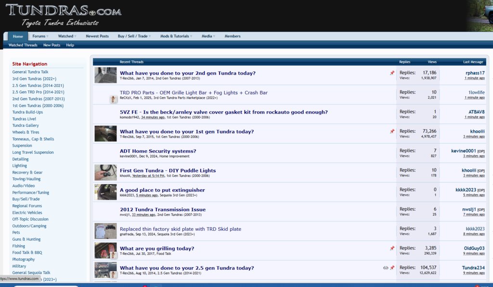
Task: Click the pin icon on the 2.5 gen Tundra thread
Action: click(392, 268)
